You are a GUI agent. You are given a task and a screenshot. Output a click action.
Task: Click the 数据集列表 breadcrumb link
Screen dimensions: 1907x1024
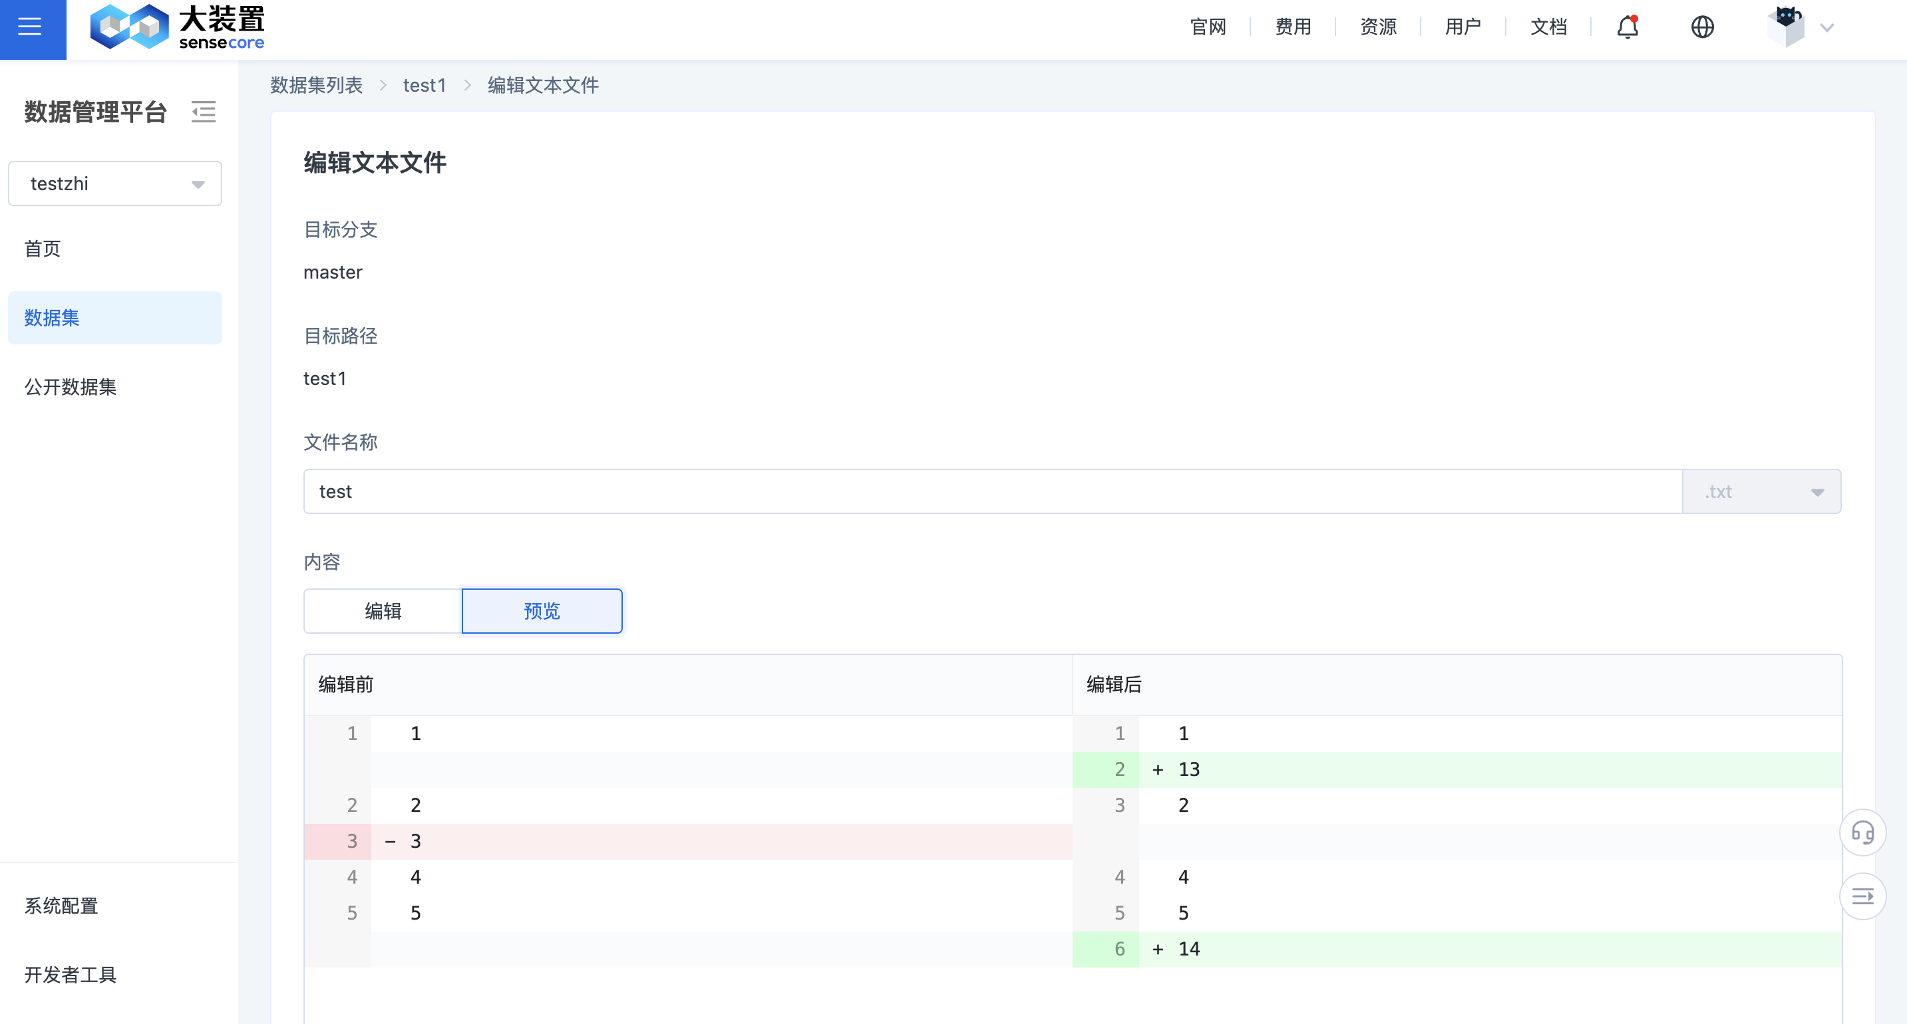tap(316, 85)
